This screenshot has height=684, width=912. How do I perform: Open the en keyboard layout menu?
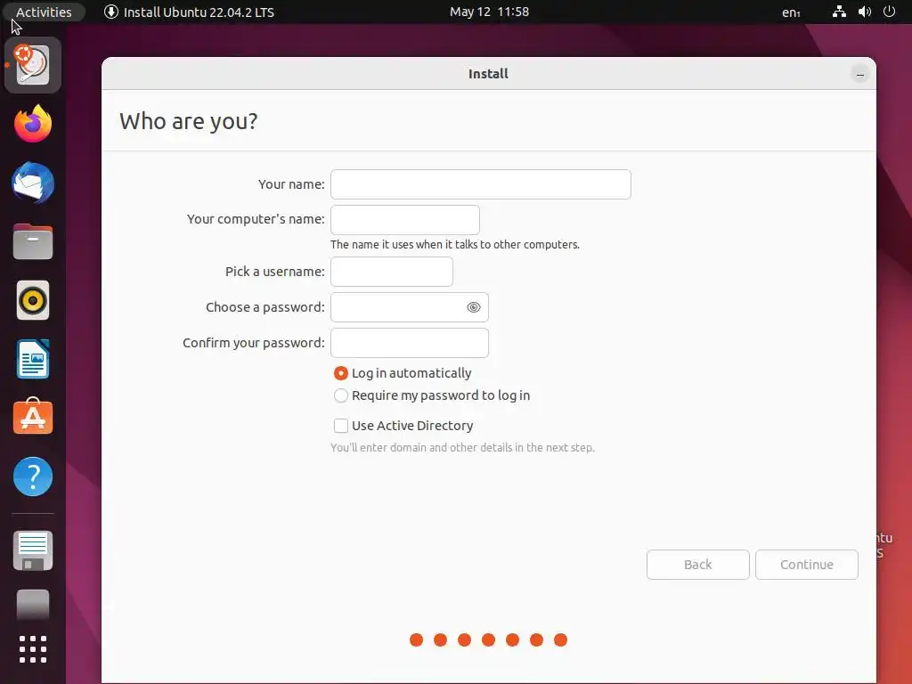pyautogui.click(x=791, y=12)
